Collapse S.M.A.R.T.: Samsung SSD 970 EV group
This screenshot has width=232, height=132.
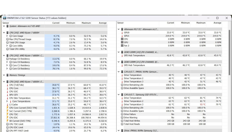coord(119,95)
